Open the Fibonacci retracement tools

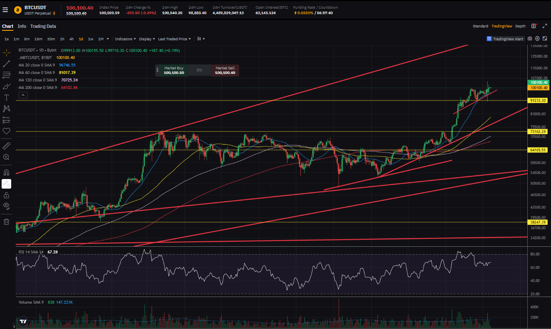[x=6, y=75]
